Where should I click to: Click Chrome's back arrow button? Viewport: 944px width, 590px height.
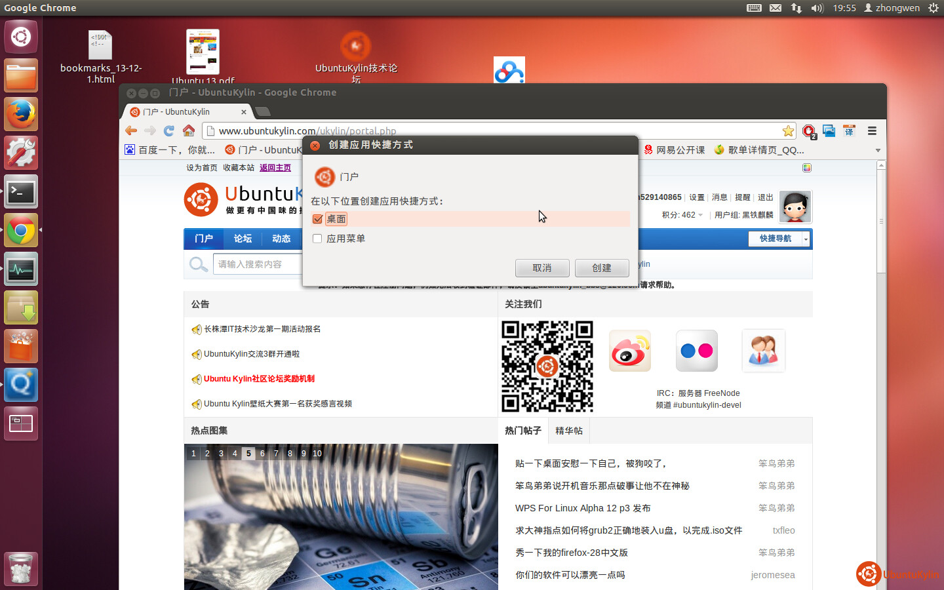click(131, 130)
